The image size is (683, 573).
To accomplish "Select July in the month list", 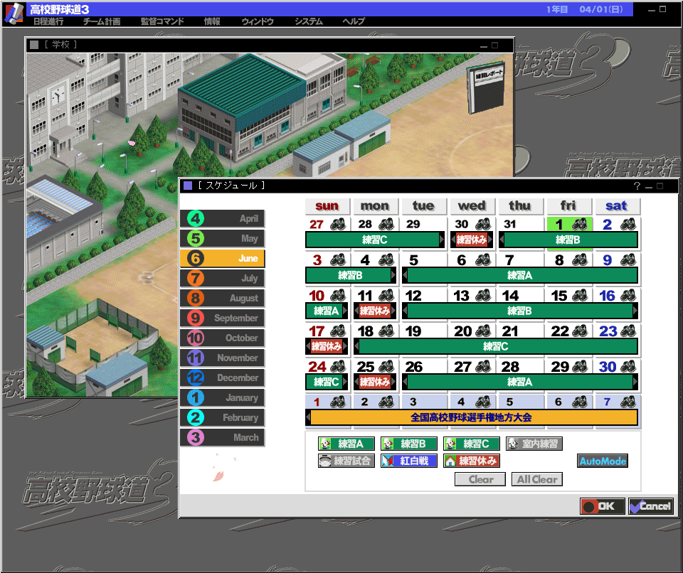I will (x=222, y=279).
